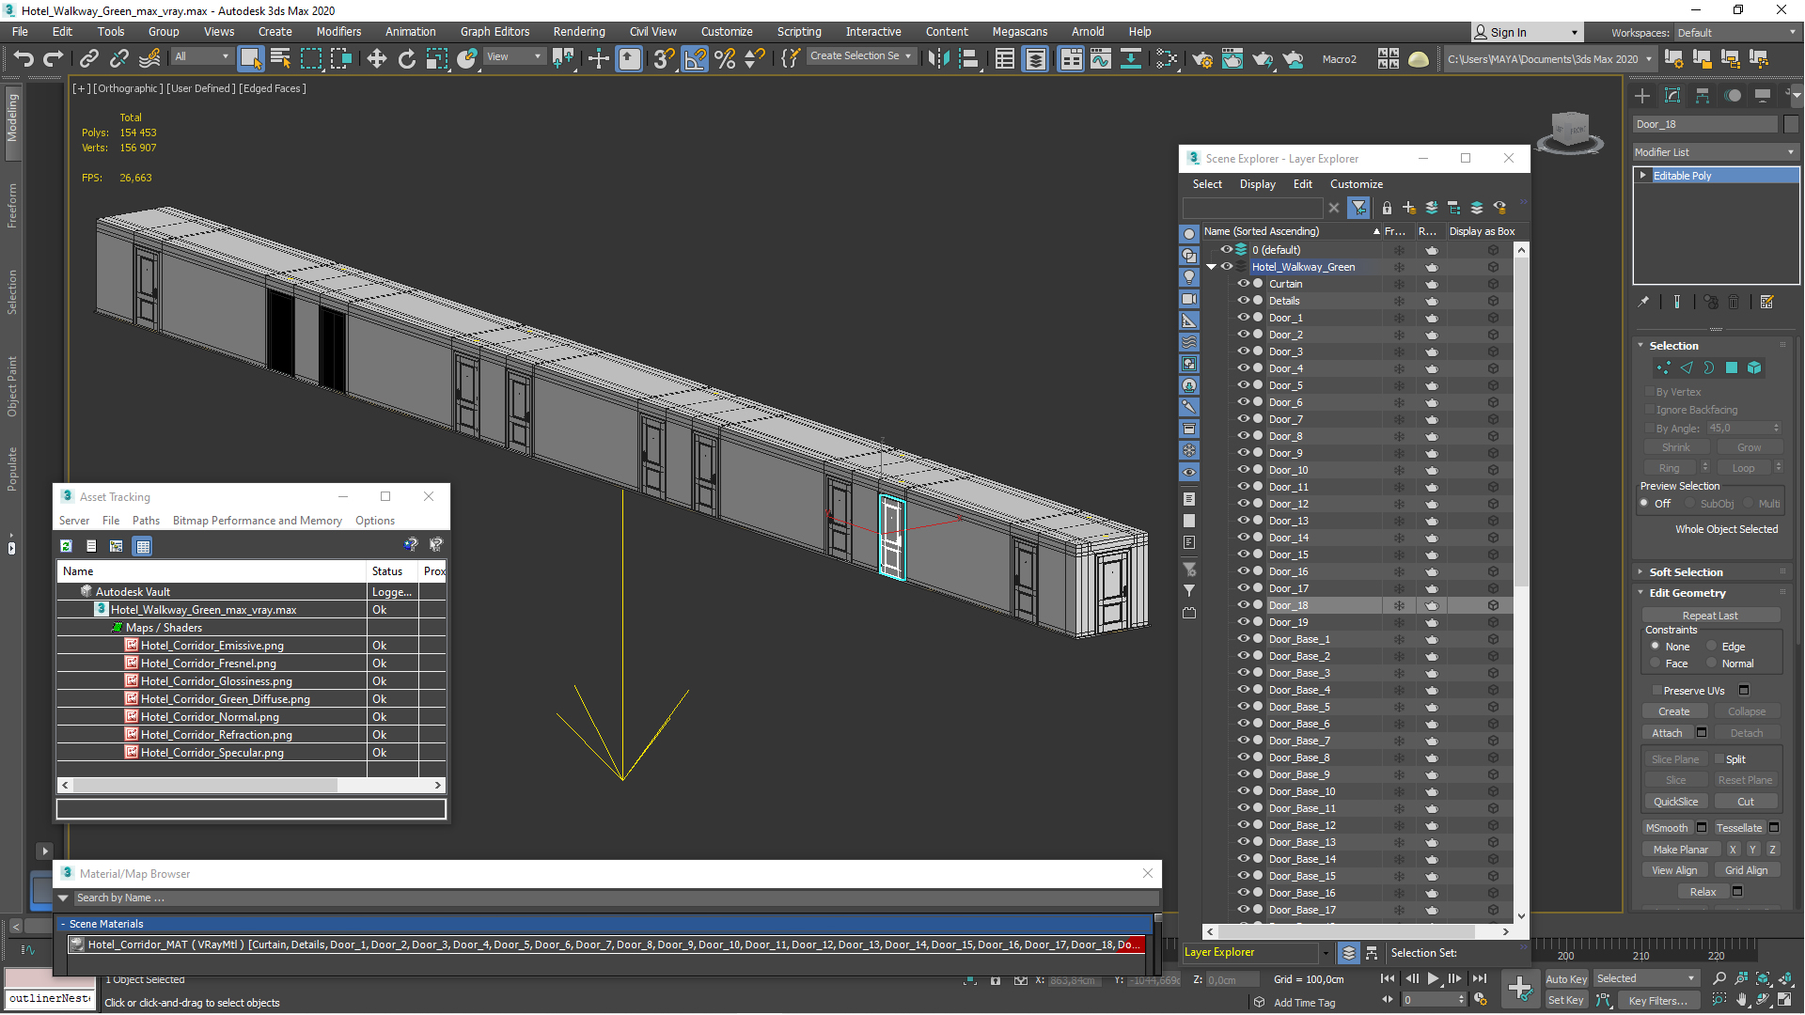This screenshot has height=1015, width=1805.
Task: Open the Render Setup teapot icon
Action: coord(1201,59)
